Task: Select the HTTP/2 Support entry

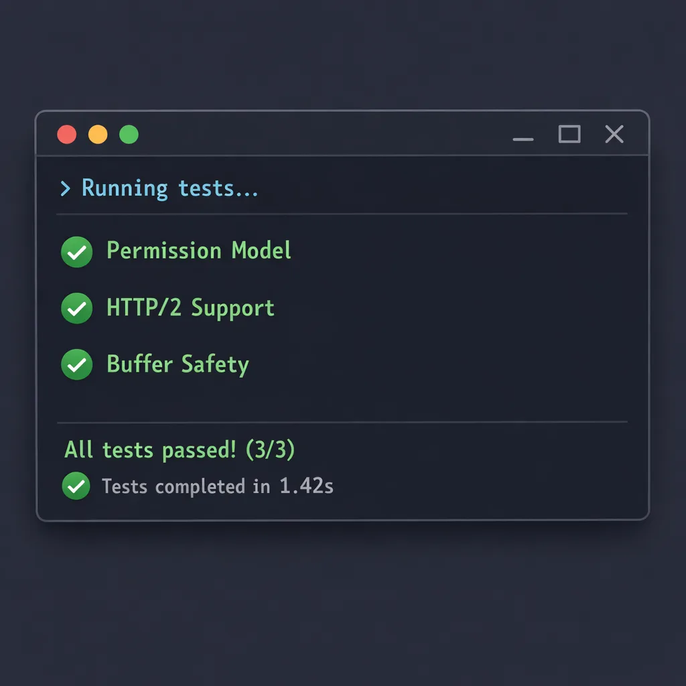Action: coord(190,308)
